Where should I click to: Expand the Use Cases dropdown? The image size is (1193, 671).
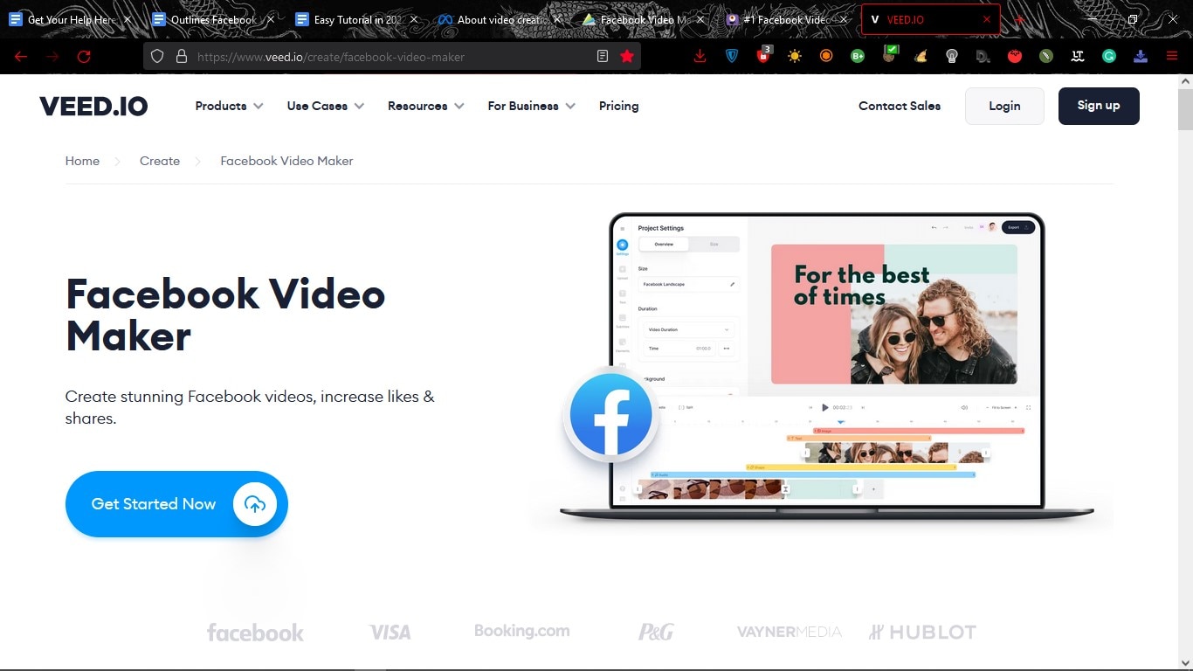[x=325, y=106]
